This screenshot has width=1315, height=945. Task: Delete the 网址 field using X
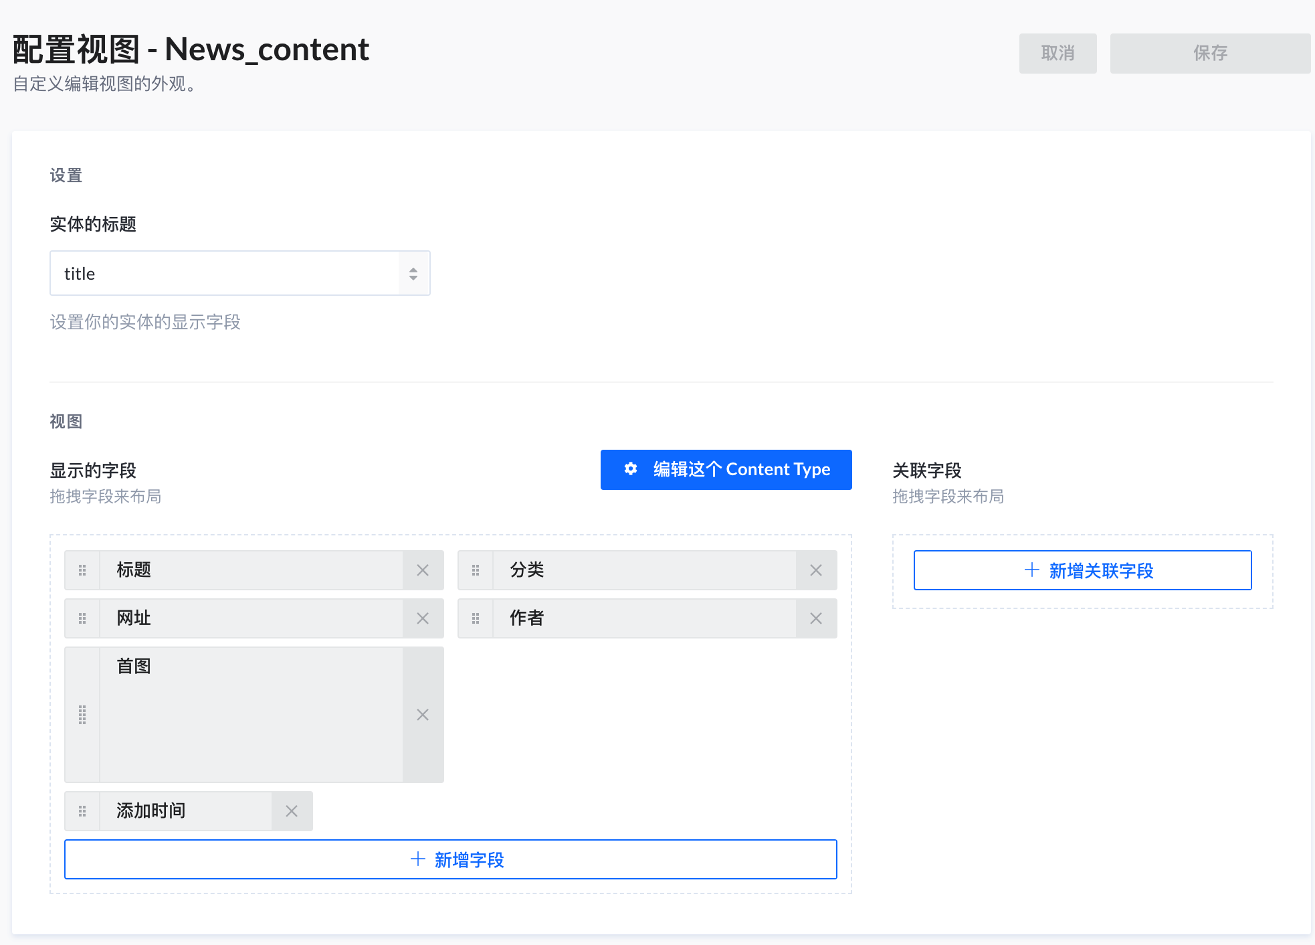tap(423, 618)
